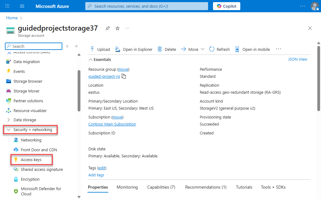The height and width of the screenshot is (199, 321).
Task: Click the Delete toolbar button
Action: (x=167, y=49)
